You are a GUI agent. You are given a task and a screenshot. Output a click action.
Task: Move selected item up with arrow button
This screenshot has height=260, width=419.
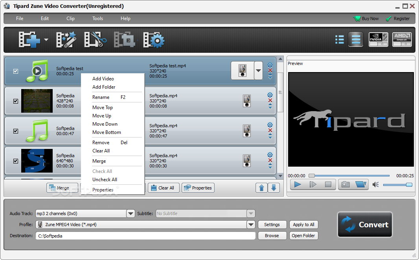(261, 188)
